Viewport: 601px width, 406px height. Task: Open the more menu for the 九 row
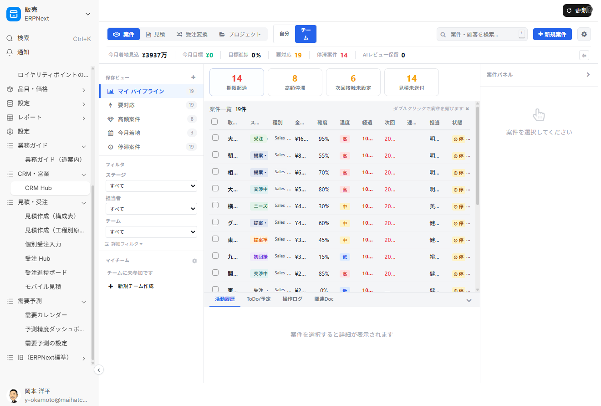tap(469, 257)
